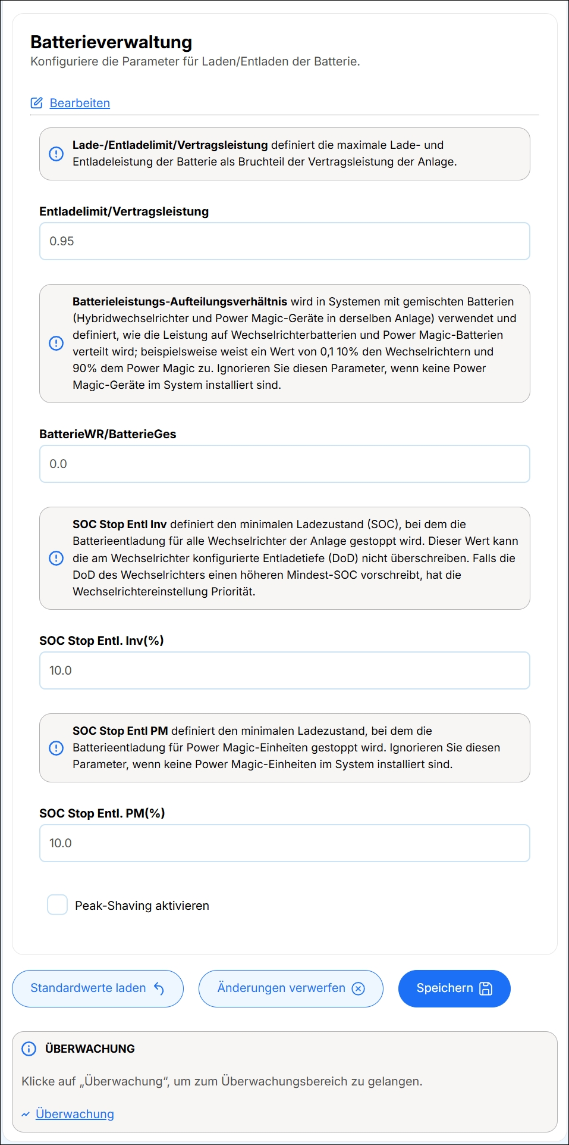Image resolution: width=569 pixels, height=1145 pixels.
Task: Click info icon in SOC Stop Entl Inv box
Action: tap(56, 558)
